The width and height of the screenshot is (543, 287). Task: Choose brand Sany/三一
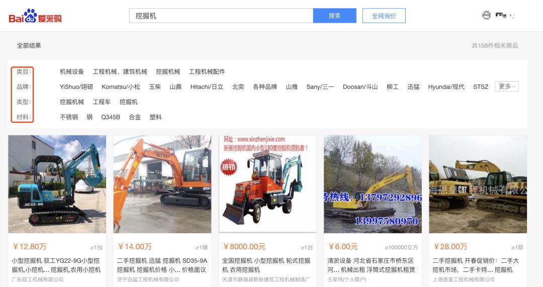pyautogui.click(x=320, y=87)
